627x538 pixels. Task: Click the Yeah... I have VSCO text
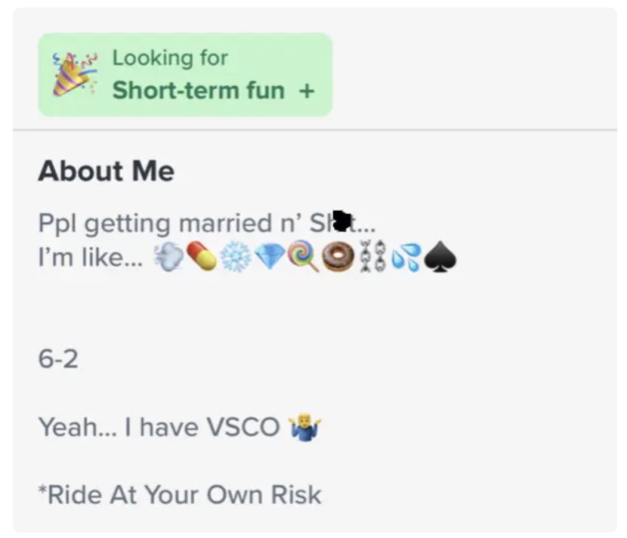159,428
